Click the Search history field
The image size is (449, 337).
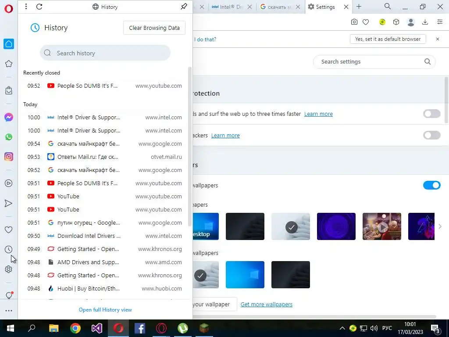(x=105, y=53)
